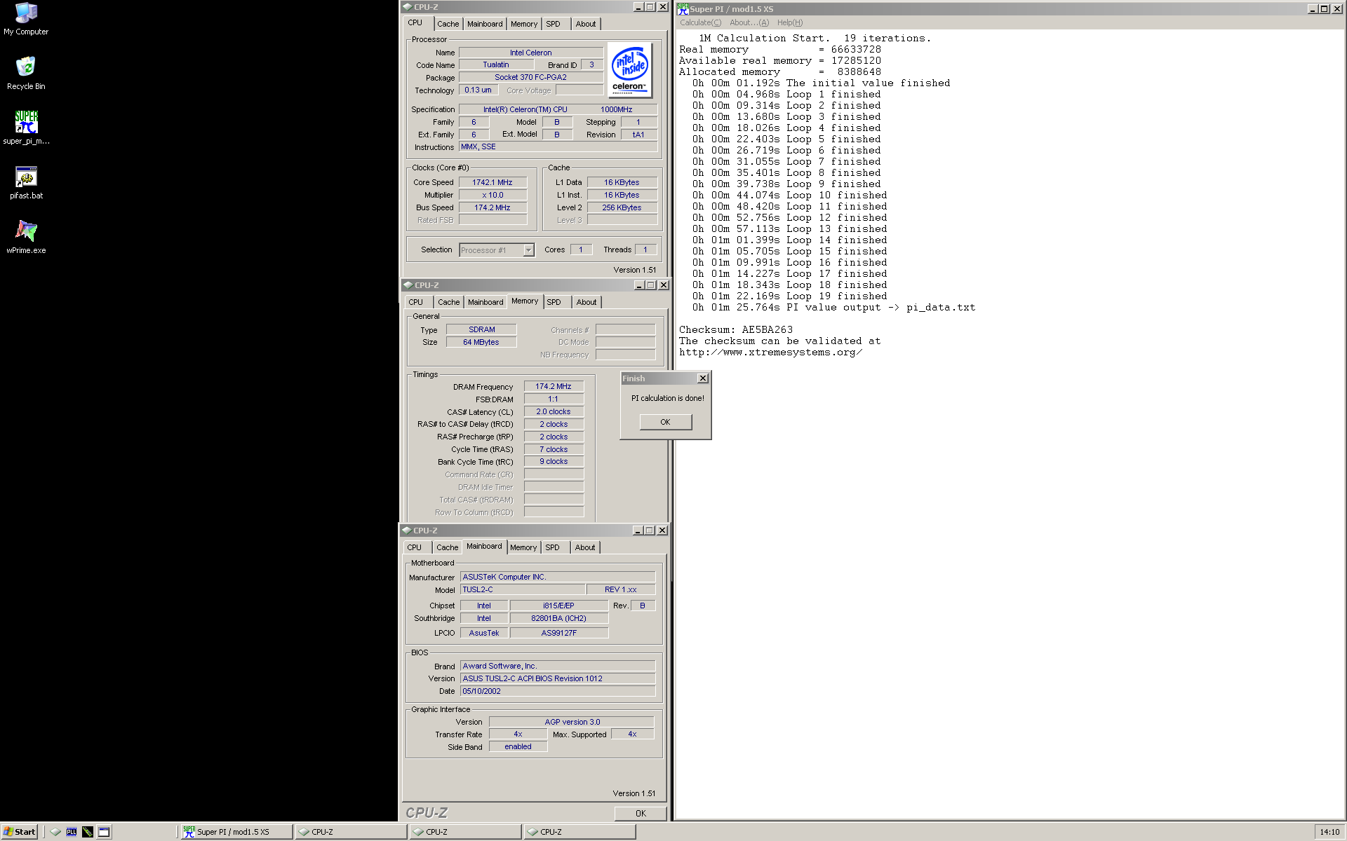
Task: Activate the first CPU-Z taskbar button
Action: (x=350, y=832)
